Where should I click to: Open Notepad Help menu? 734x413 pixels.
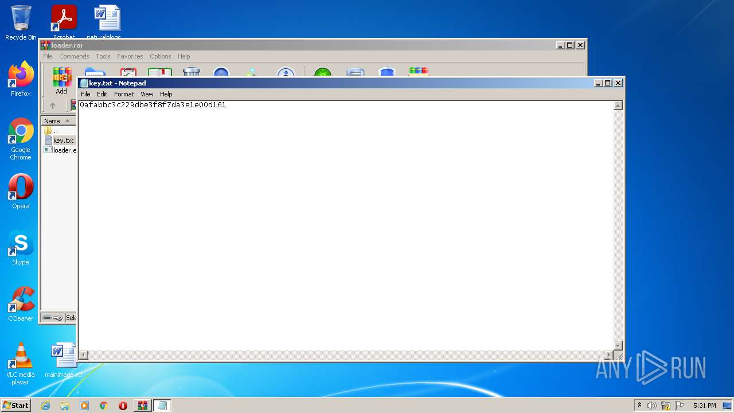[166, 94]
